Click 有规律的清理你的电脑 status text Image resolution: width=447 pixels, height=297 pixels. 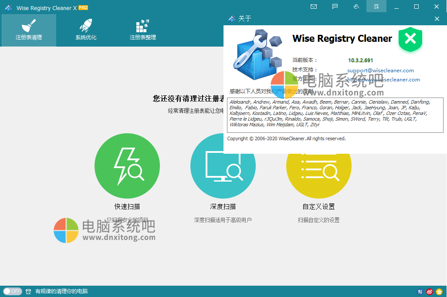[x=61, y=291]
